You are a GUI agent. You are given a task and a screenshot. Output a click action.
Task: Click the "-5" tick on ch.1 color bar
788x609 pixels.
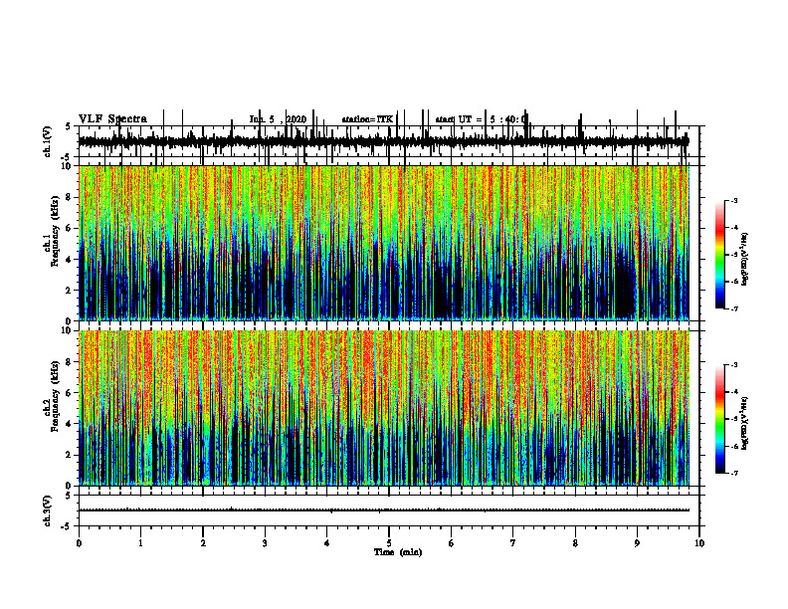coord(734,255)
